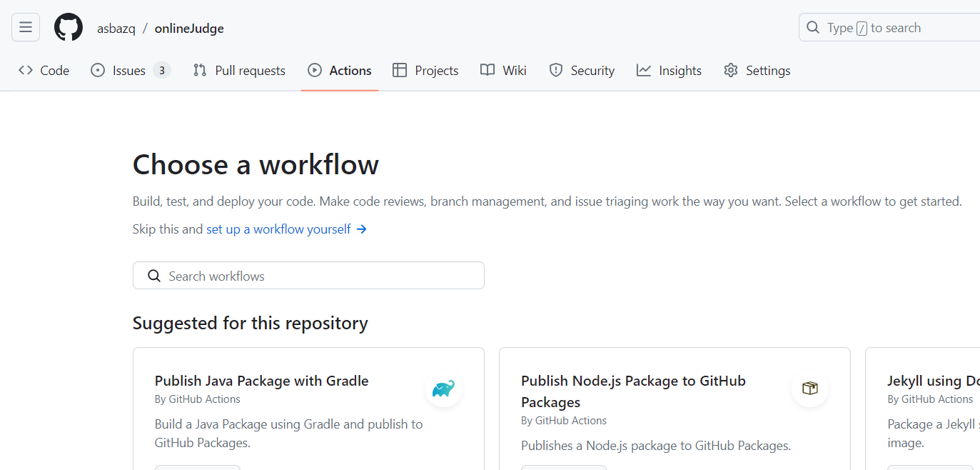Click the Search workflows input field
Image resolution: width=980 pixels, height=470 pixels.
[x=308, y=275]
